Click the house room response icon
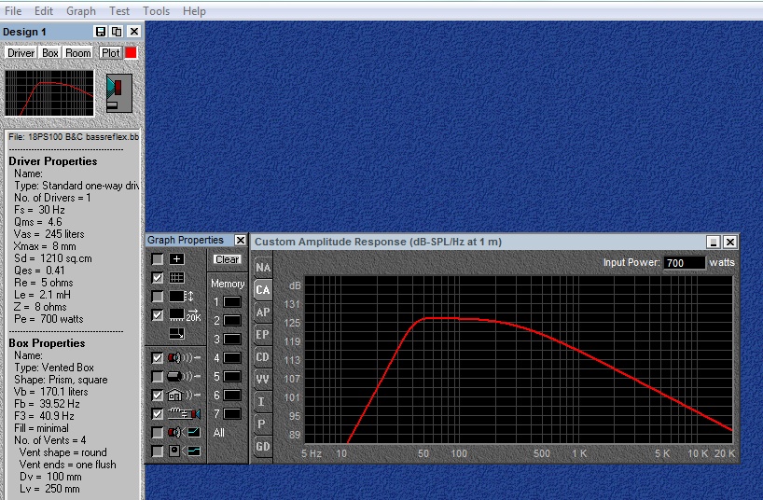763x500 pixels. (184, 395)
